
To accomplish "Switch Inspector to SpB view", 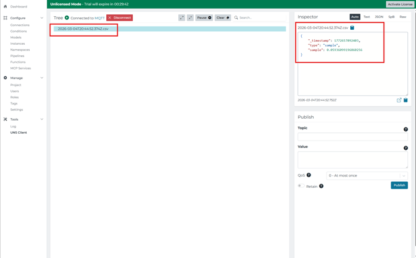I will click(391, 17).
